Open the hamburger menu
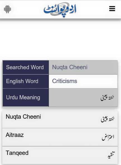This screenshot has width=121, height=165. pyautogui.click(x=112, y=9)
